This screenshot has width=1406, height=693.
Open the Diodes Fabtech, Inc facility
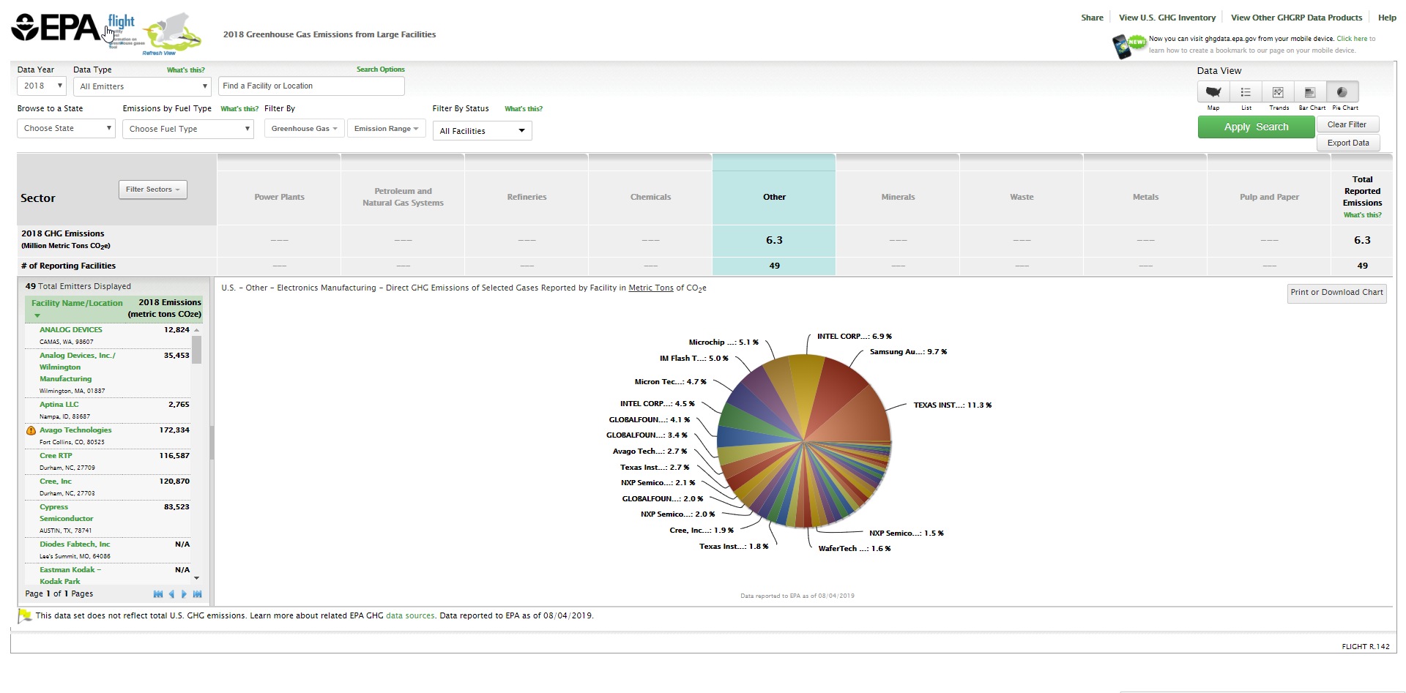click(x=75, y=544)
